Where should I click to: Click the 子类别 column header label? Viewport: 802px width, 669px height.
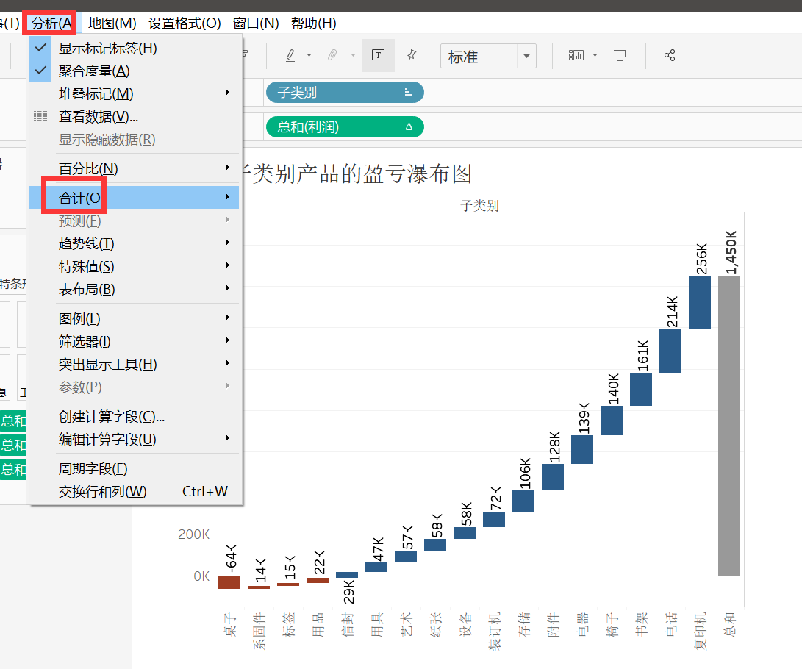479,206
